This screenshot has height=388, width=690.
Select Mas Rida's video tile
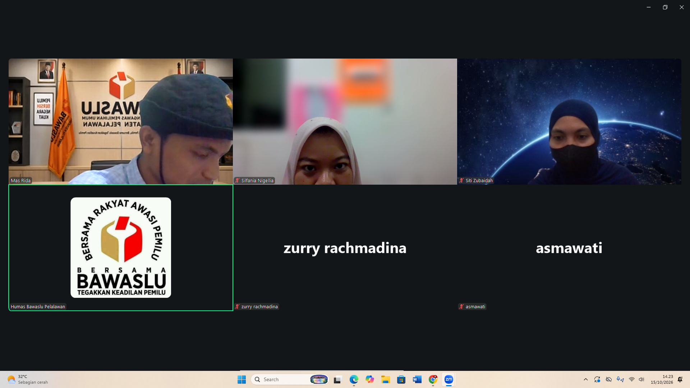(x=121, y=121)
